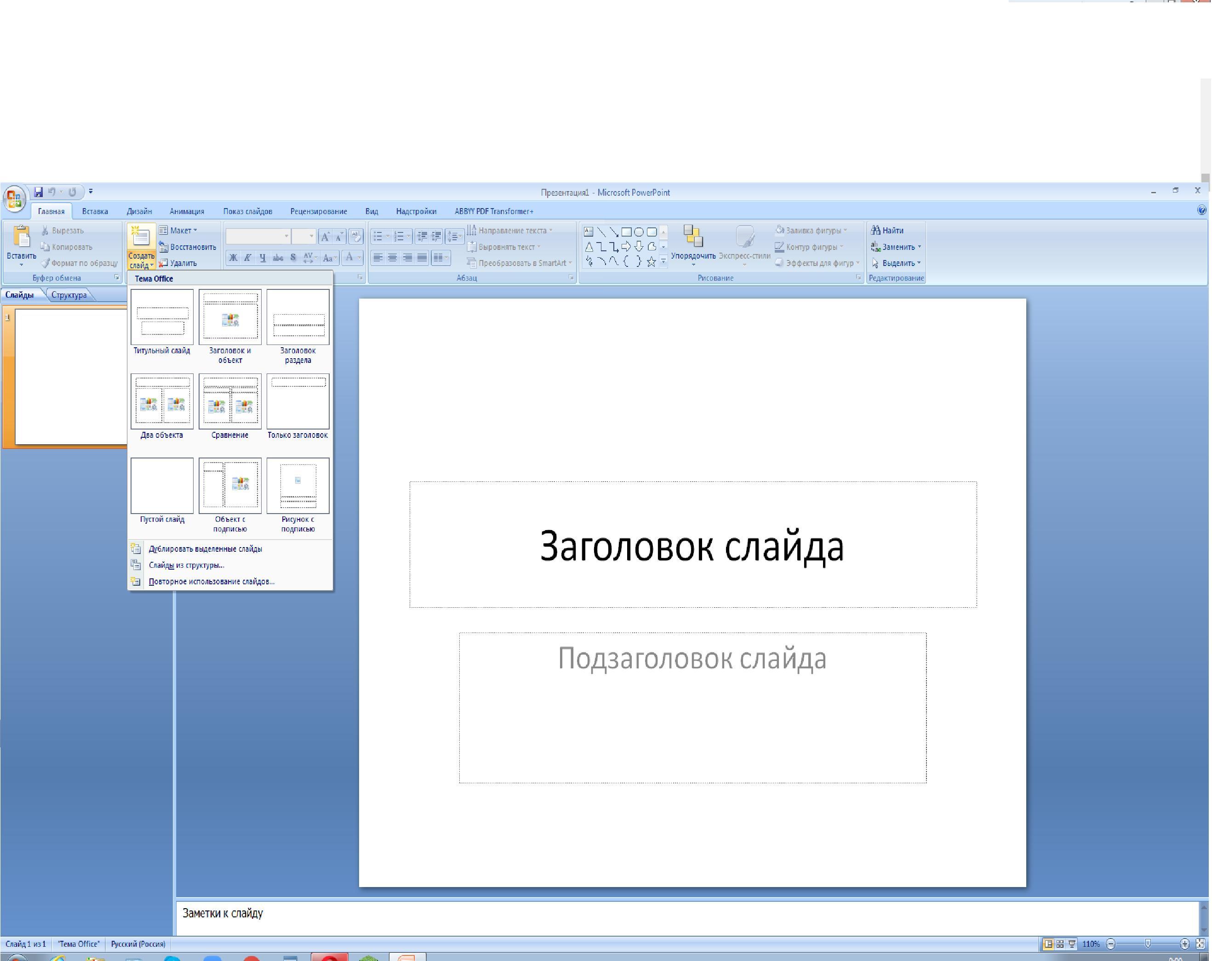Open the Design (Дизайн) ribbon tab
The image size is (1212, 961).
[x=139, y=211]
